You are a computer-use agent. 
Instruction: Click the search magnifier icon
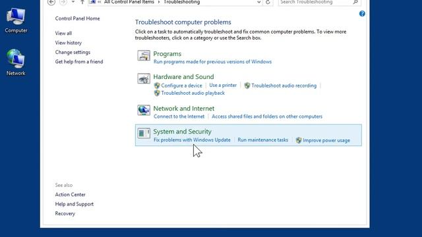(355, 2)
